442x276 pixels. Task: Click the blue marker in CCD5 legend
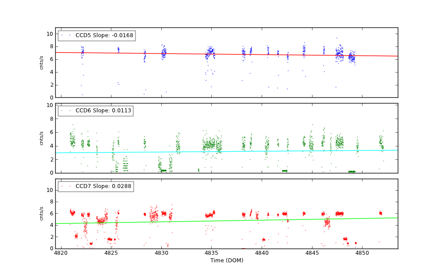[x=62, y=35]
